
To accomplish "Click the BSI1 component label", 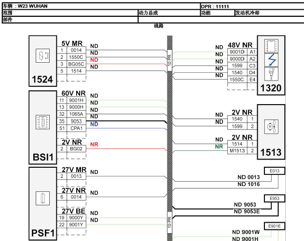I will 43,157.
